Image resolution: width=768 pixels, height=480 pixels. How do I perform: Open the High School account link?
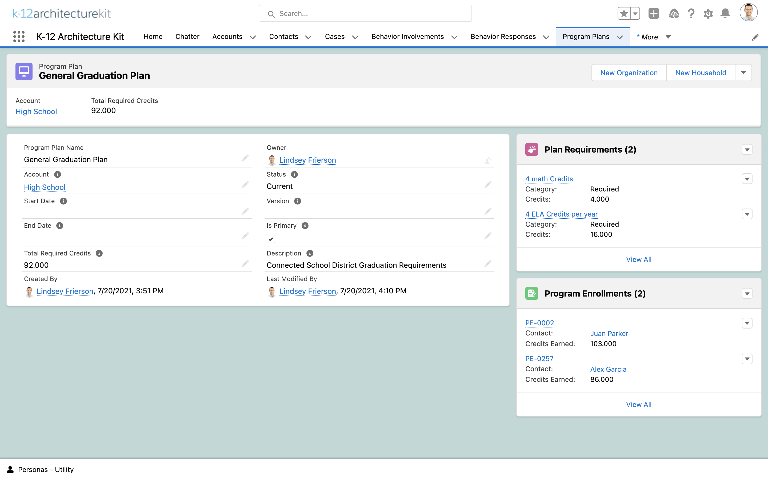(x=36, y=111)
